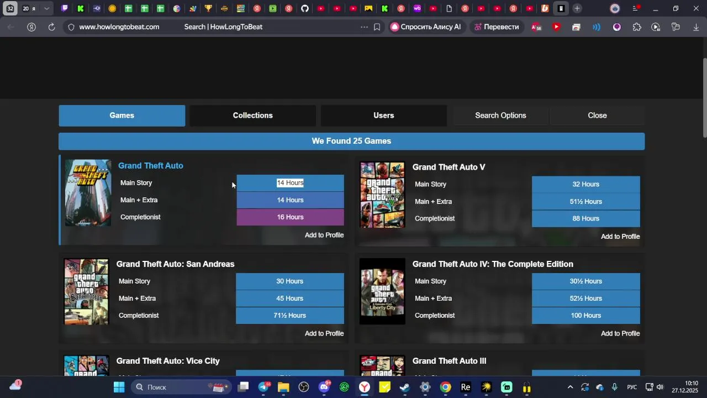The image size is (707, 398).
Task: Click the Grand Theft Auto V cover
Action: 382,195
